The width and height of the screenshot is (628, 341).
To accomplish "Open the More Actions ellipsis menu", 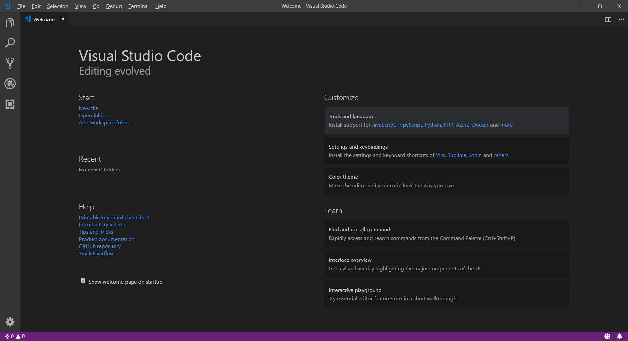I will click(x=621, y=19).
